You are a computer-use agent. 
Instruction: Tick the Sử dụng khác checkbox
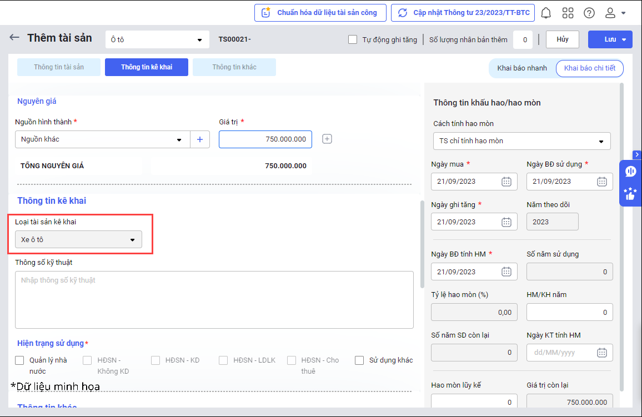coord(359,360)
